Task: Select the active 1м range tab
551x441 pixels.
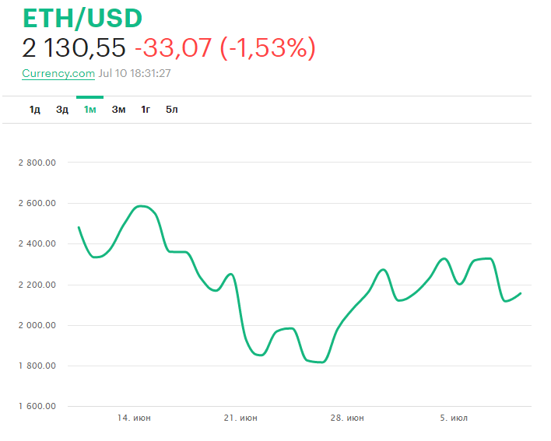Action: coord(90,110)
